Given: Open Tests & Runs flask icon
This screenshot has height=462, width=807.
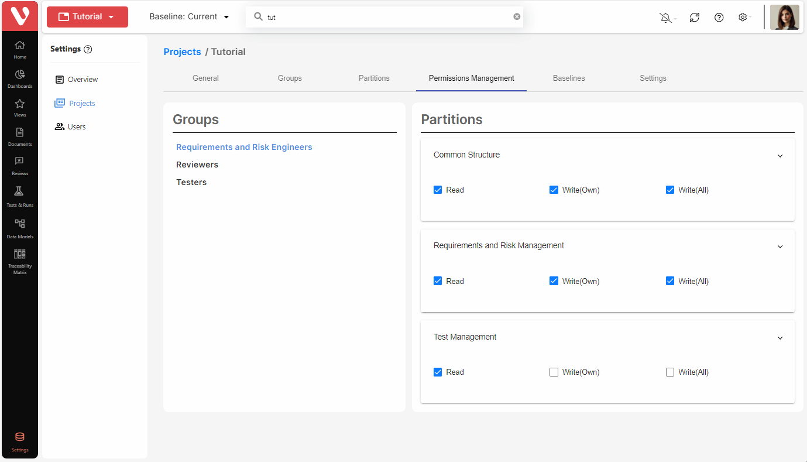Looking at the screenshot, I should (x=19, y=196).
